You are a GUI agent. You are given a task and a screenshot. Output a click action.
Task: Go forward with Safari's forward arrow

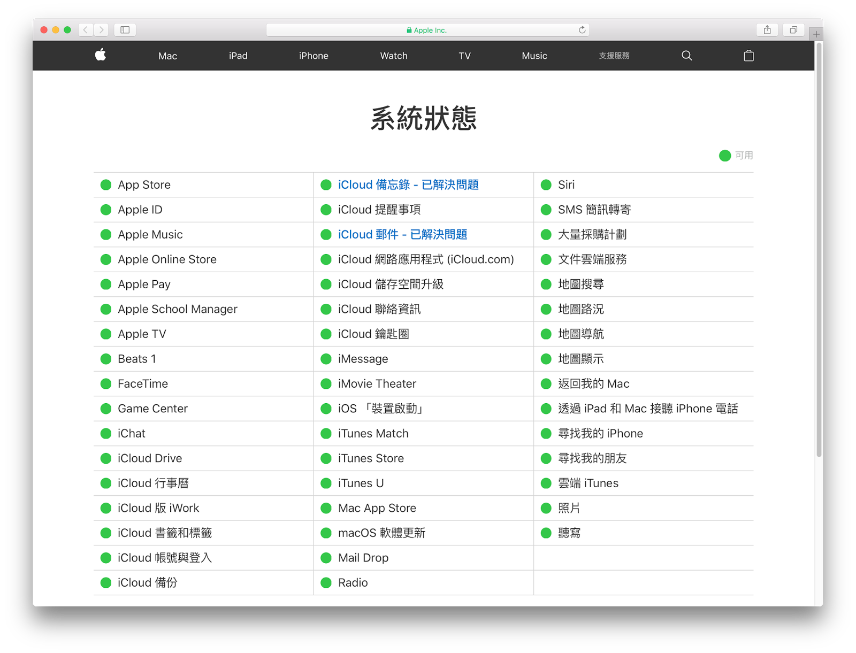[102, 30]
